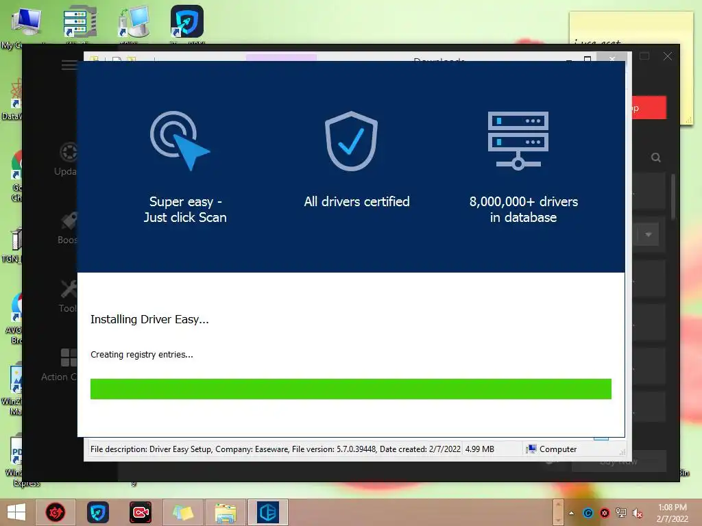Select the monitor with USB desktop shortcut
702x526 pixels.
[134, 21]
